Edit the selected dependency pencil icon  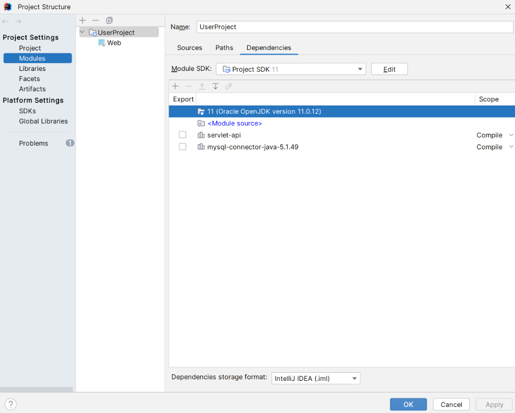228,86
